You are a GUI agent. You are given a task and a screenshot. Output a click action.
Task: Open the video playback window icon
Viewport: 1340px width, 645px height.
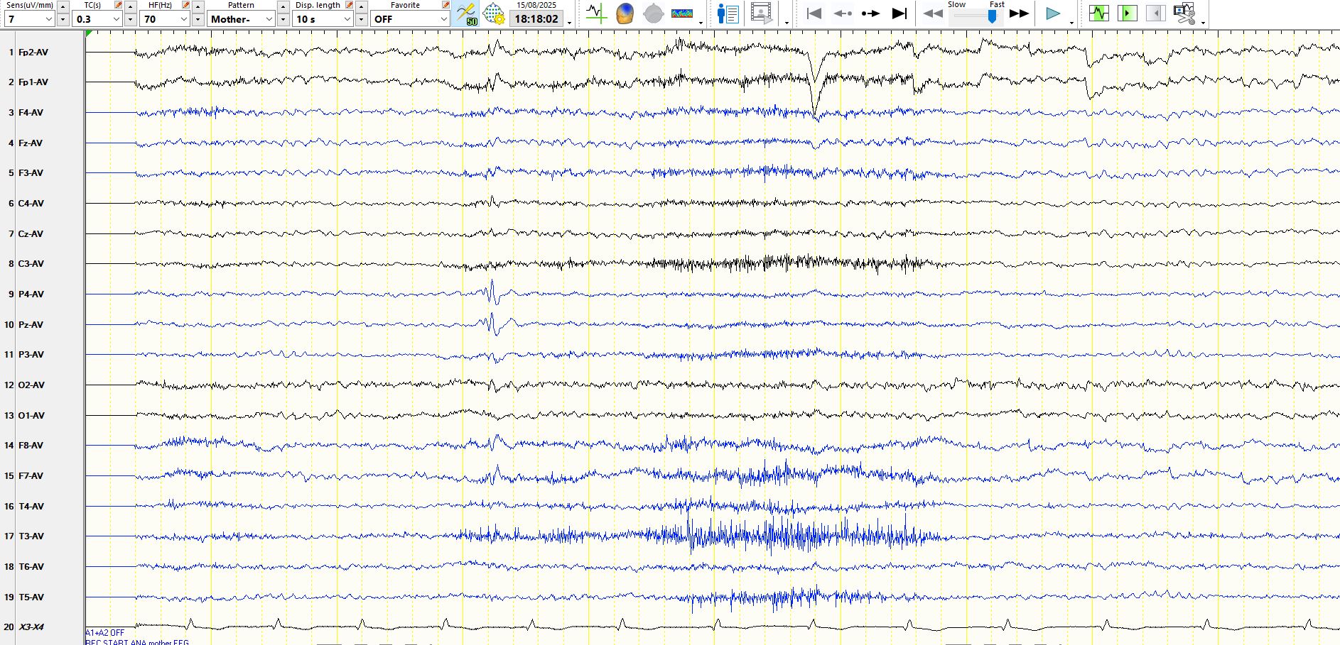click(761, 13)
